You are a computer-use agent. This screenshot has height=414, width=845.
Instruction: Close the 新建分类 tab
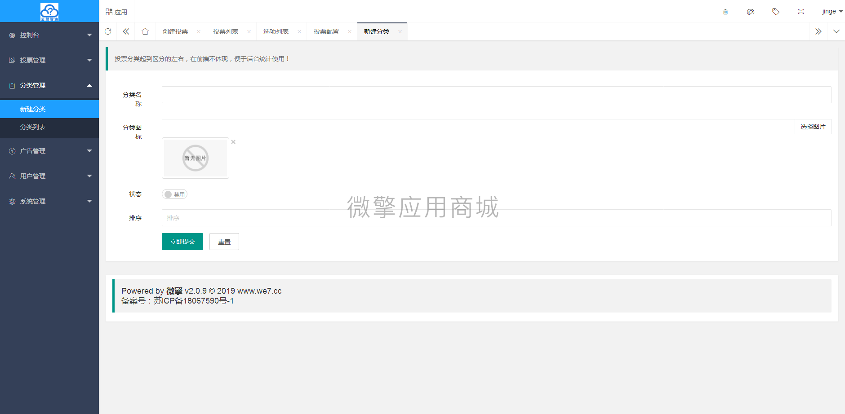pyautogui.click(x=400, y=31)
